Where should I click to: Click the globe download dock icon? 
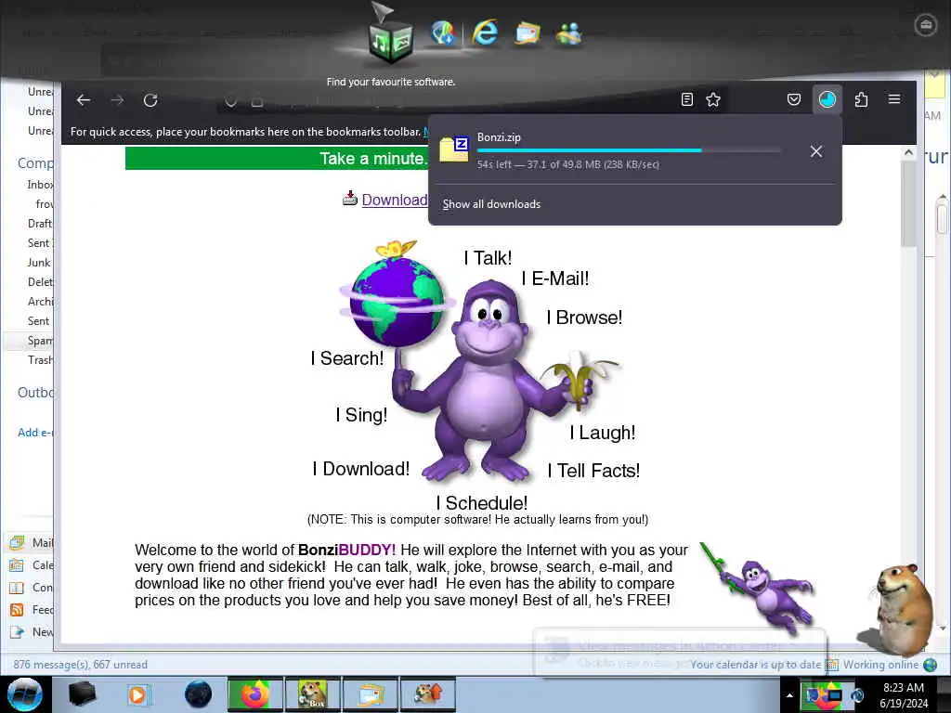click(x=443, y=32)
